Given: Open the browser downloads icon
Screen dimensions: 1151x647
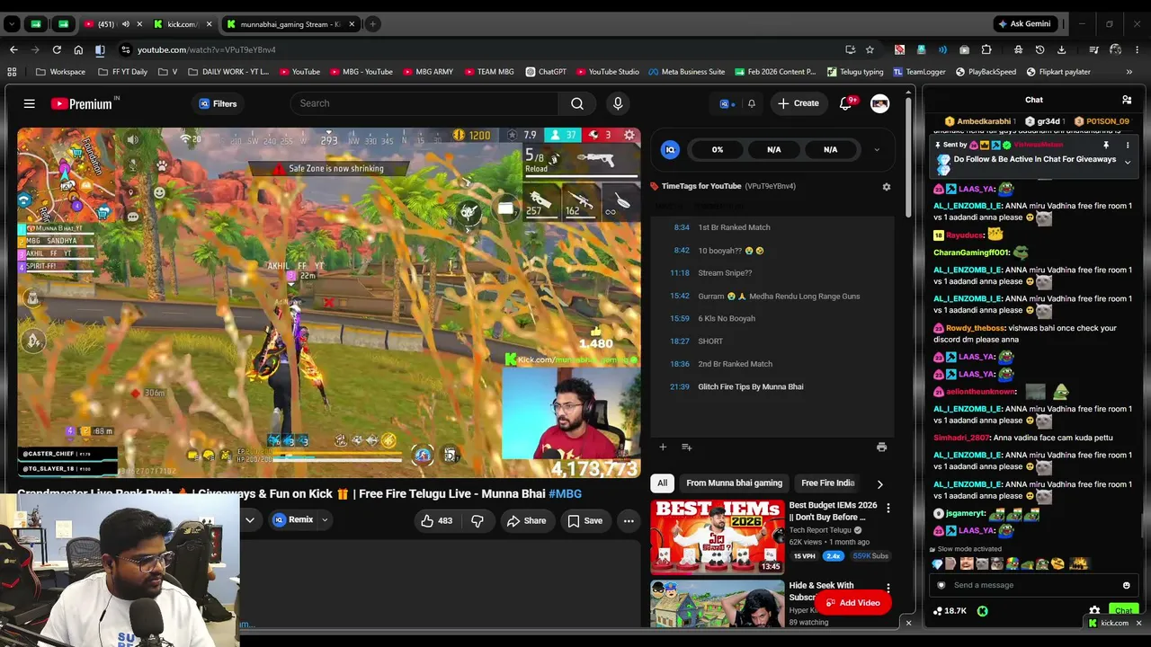Looking at the screenshot, I should [x=1062, y=49].
